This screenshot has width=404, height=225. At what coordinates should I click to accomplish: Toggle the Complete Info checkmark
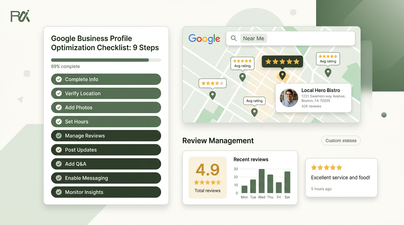[x=59, y=79]
